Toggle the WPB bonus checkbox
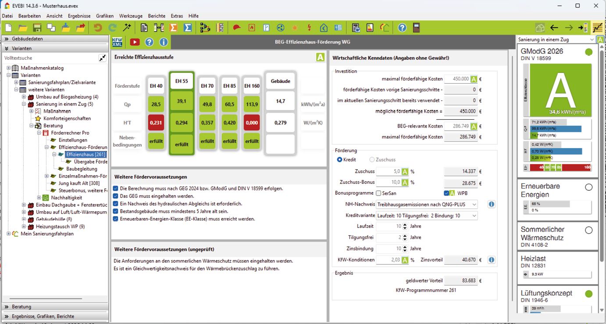Image resolution: width=606 pixels, height=324 pixels. [x=446, y=193]
